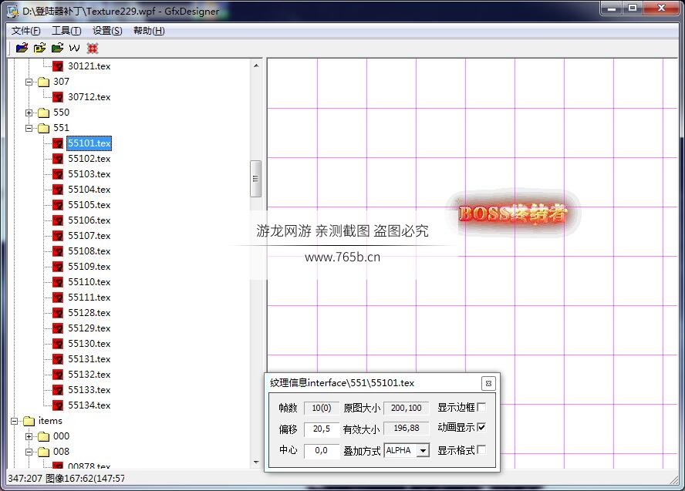The height and width of the screenshot is (491, 685).
Task: Select 55107.tex in the tree
Action: 89,236
